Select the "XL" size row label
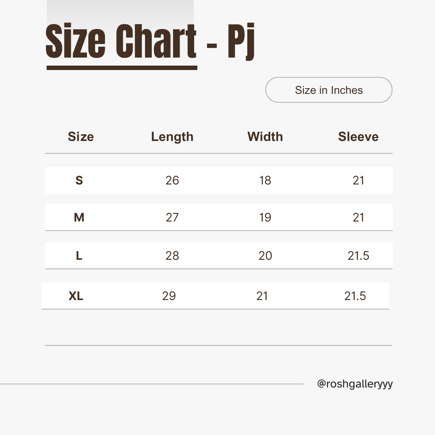The width and height of the screenshot is (435, 435). tap(76, 296)
